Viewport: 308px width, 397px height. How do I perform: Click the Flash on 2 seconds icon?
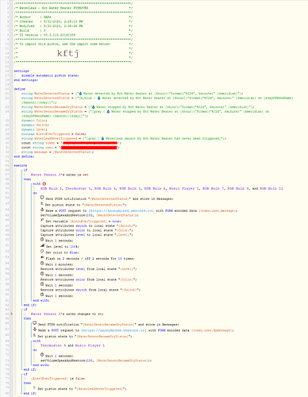pyautogui.click(x=42, y=257)
